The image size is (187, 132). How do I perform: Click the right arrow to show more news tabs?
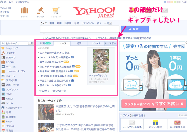(x=106, y=43)
